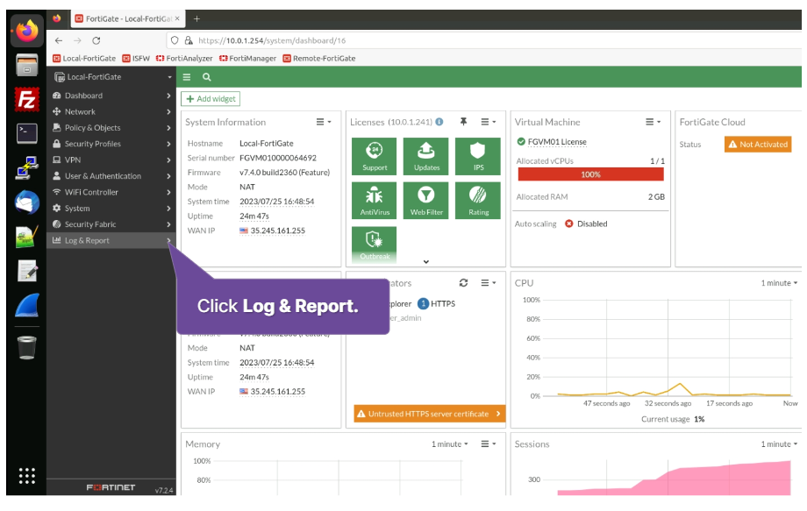Screen dimensions: 807x511
Task: Click the AntiVirus license tile
Action: point(375,201)
